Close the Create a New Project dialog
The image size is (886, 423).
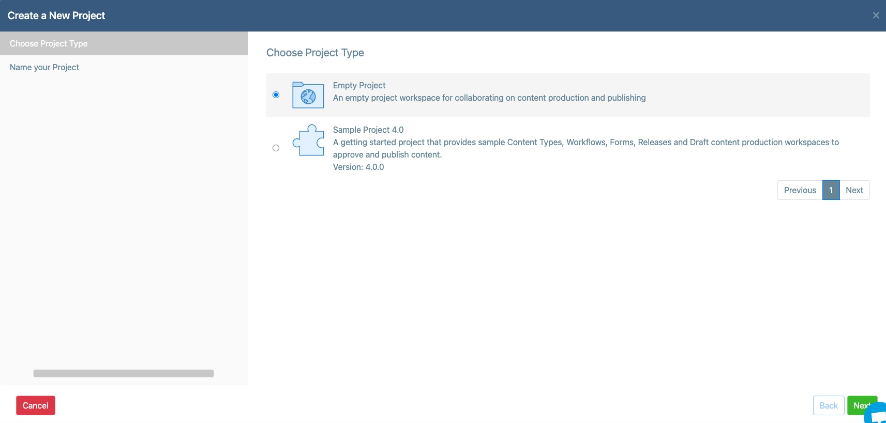click(876, 15)
